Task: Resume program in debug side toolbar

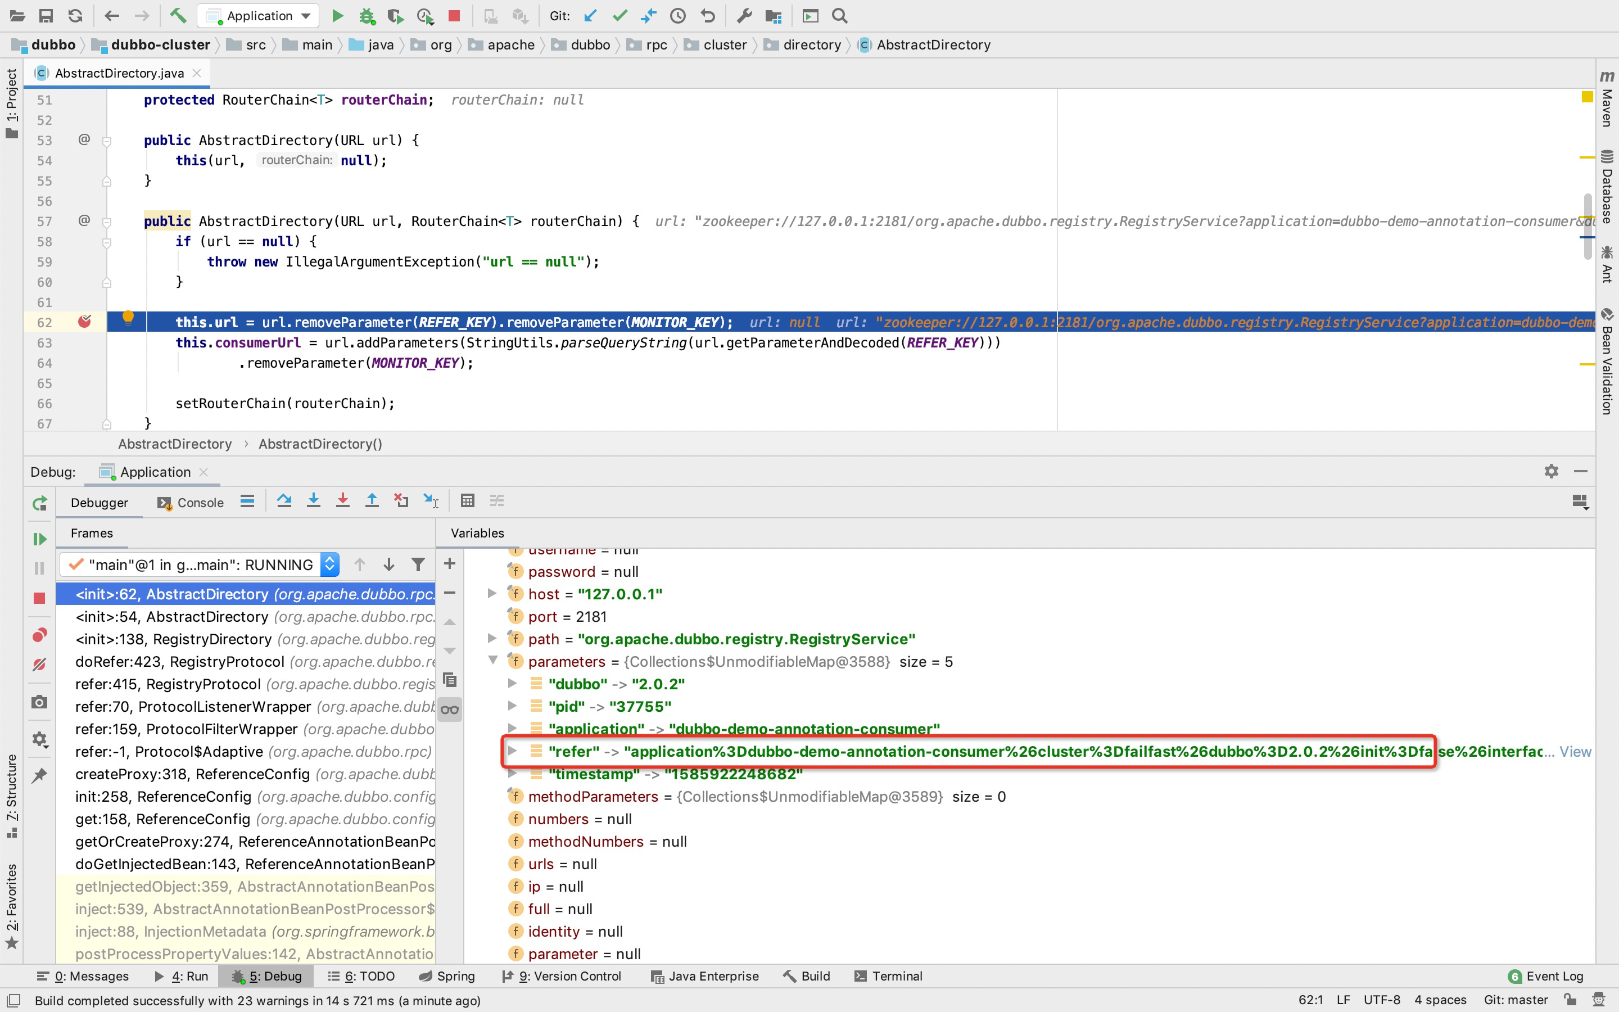Action: pos(39,539)
